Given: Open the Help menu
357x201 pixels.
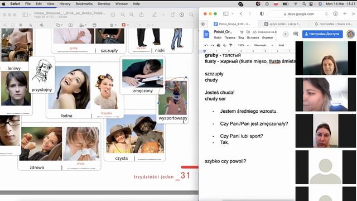Looking at the screenshot, I should tap(136, 4).
